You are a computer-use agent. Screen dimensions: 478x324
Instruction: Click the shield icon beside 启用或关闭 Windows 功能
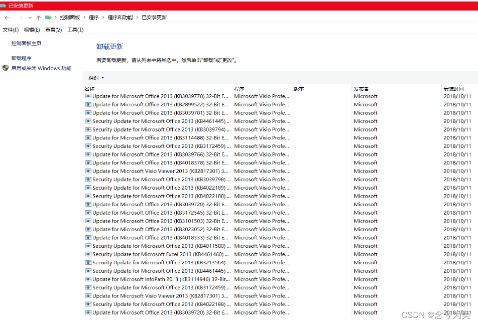tap(6, 68)
